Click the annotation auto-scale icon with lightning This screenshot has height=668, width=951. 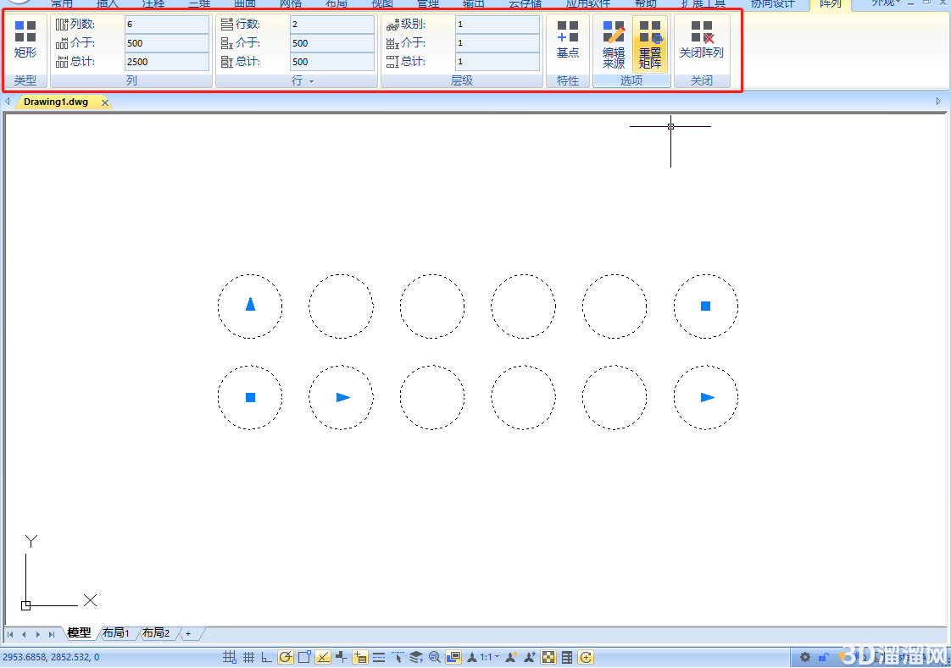[530, 657]
